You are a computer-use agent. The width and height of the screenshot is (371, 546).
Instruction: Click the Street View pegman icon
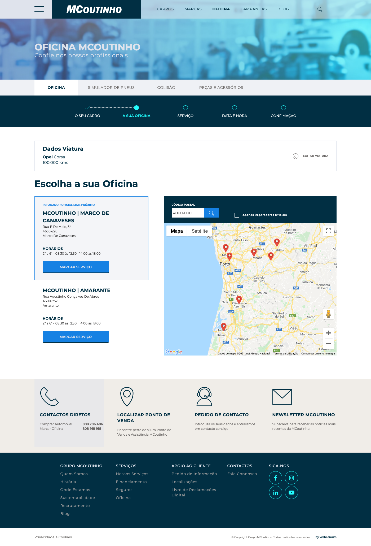coord(329,314)
